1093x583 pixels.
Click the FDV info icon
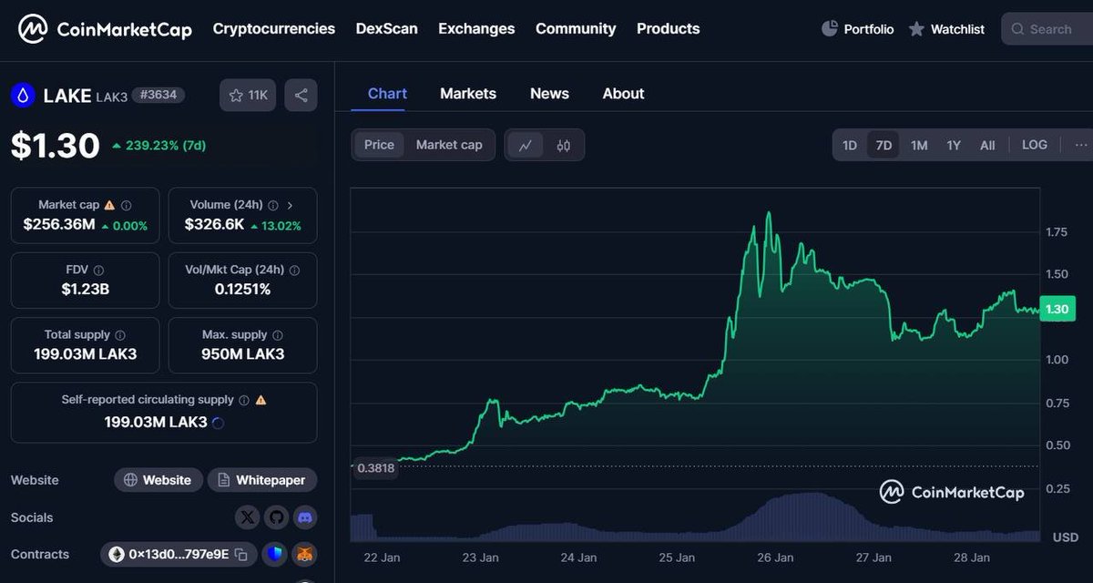point(98,271)
